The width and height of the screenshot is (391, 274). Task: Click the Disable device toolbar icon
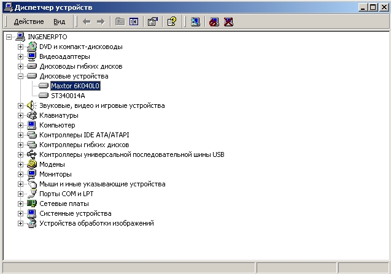click(214, 21)
